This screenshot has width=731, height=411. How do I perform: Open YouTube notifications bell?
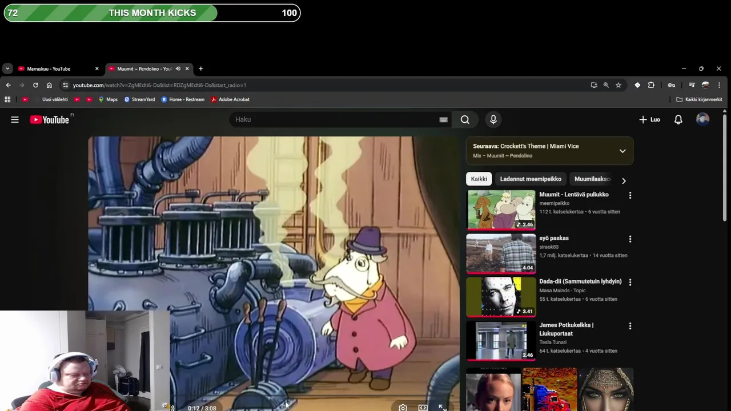click(678, 120)
